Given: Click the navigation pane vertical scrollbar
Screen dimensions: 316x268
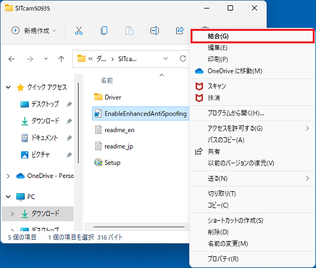Looking at the screenshot, I should point(78,123).
